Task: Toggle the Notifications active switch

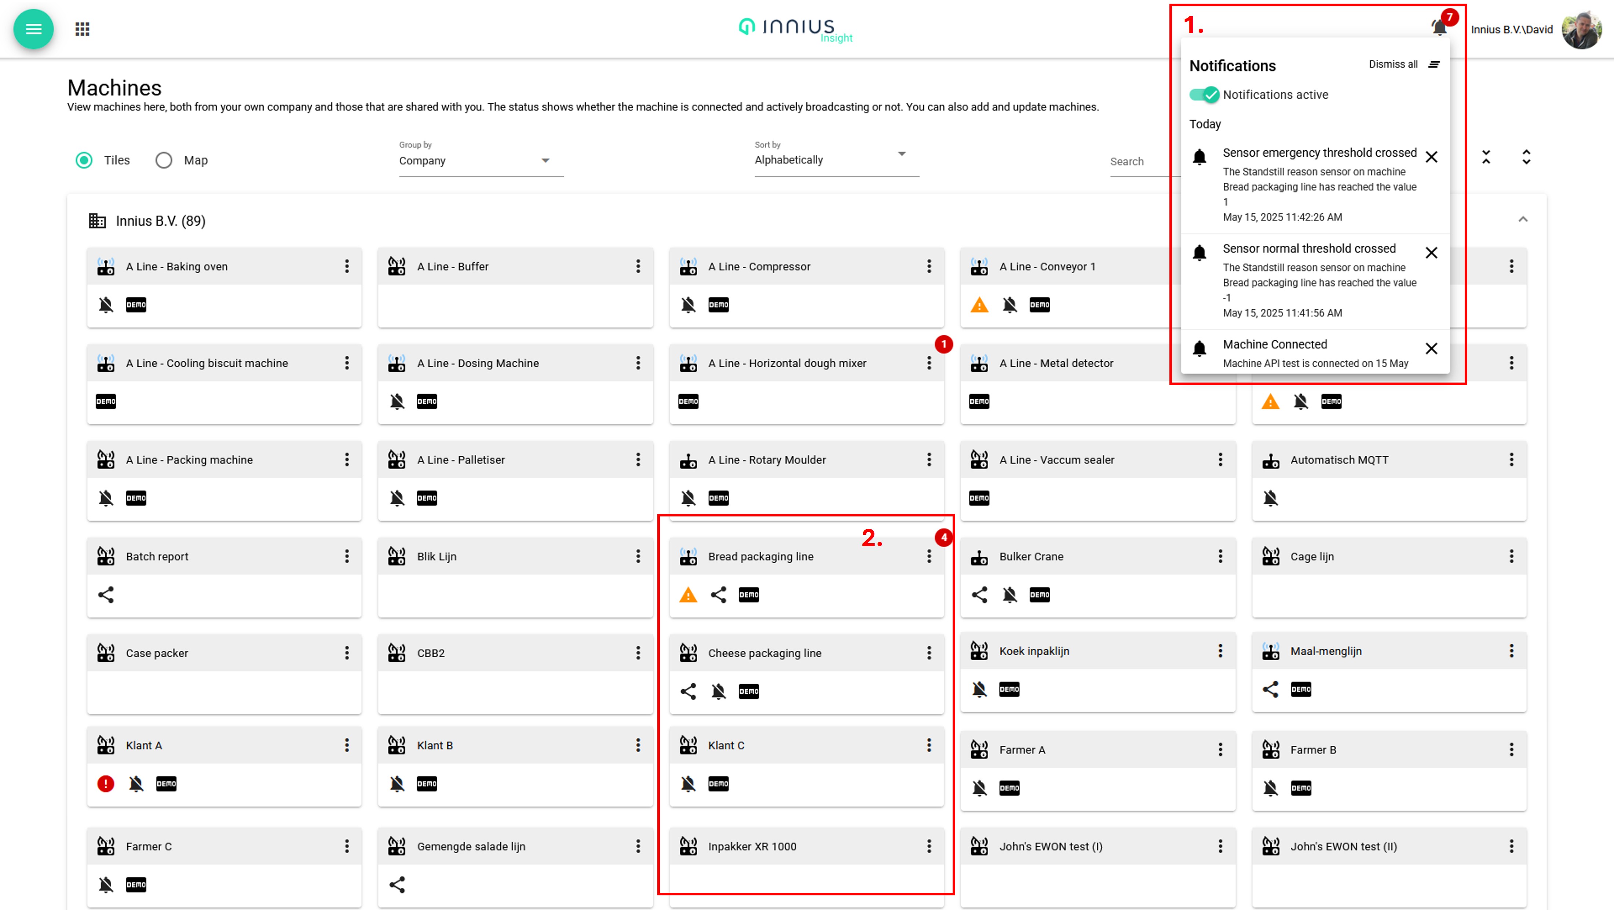Action: click(1204, 95)
